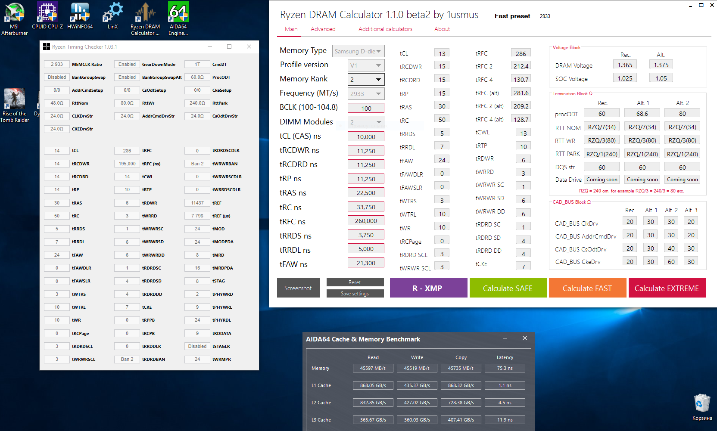Expand the Profile version dropdown
The image size is (717, 431).
point(366,65)
